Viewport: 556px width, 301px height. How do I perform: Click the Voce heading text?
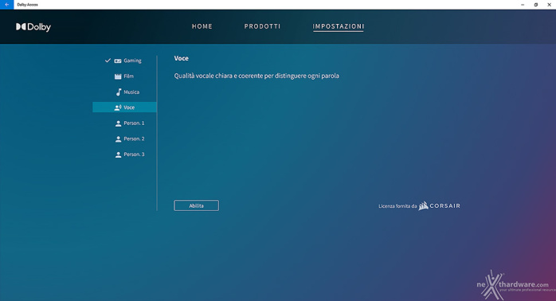[x=181, y=58]
